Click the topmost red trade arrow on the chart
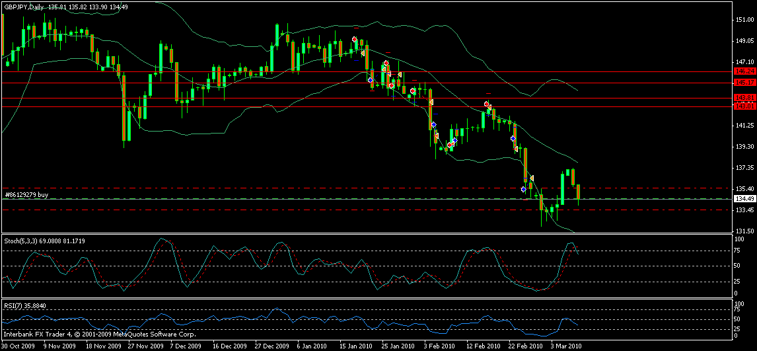757x351 pixels. [x=355, y=40]
